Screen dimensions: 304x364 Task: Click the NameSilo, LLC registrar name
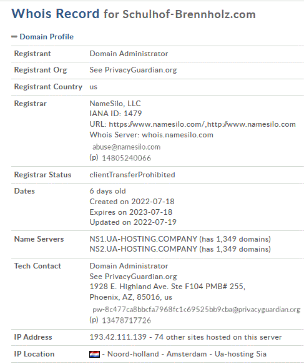point(115,103)
